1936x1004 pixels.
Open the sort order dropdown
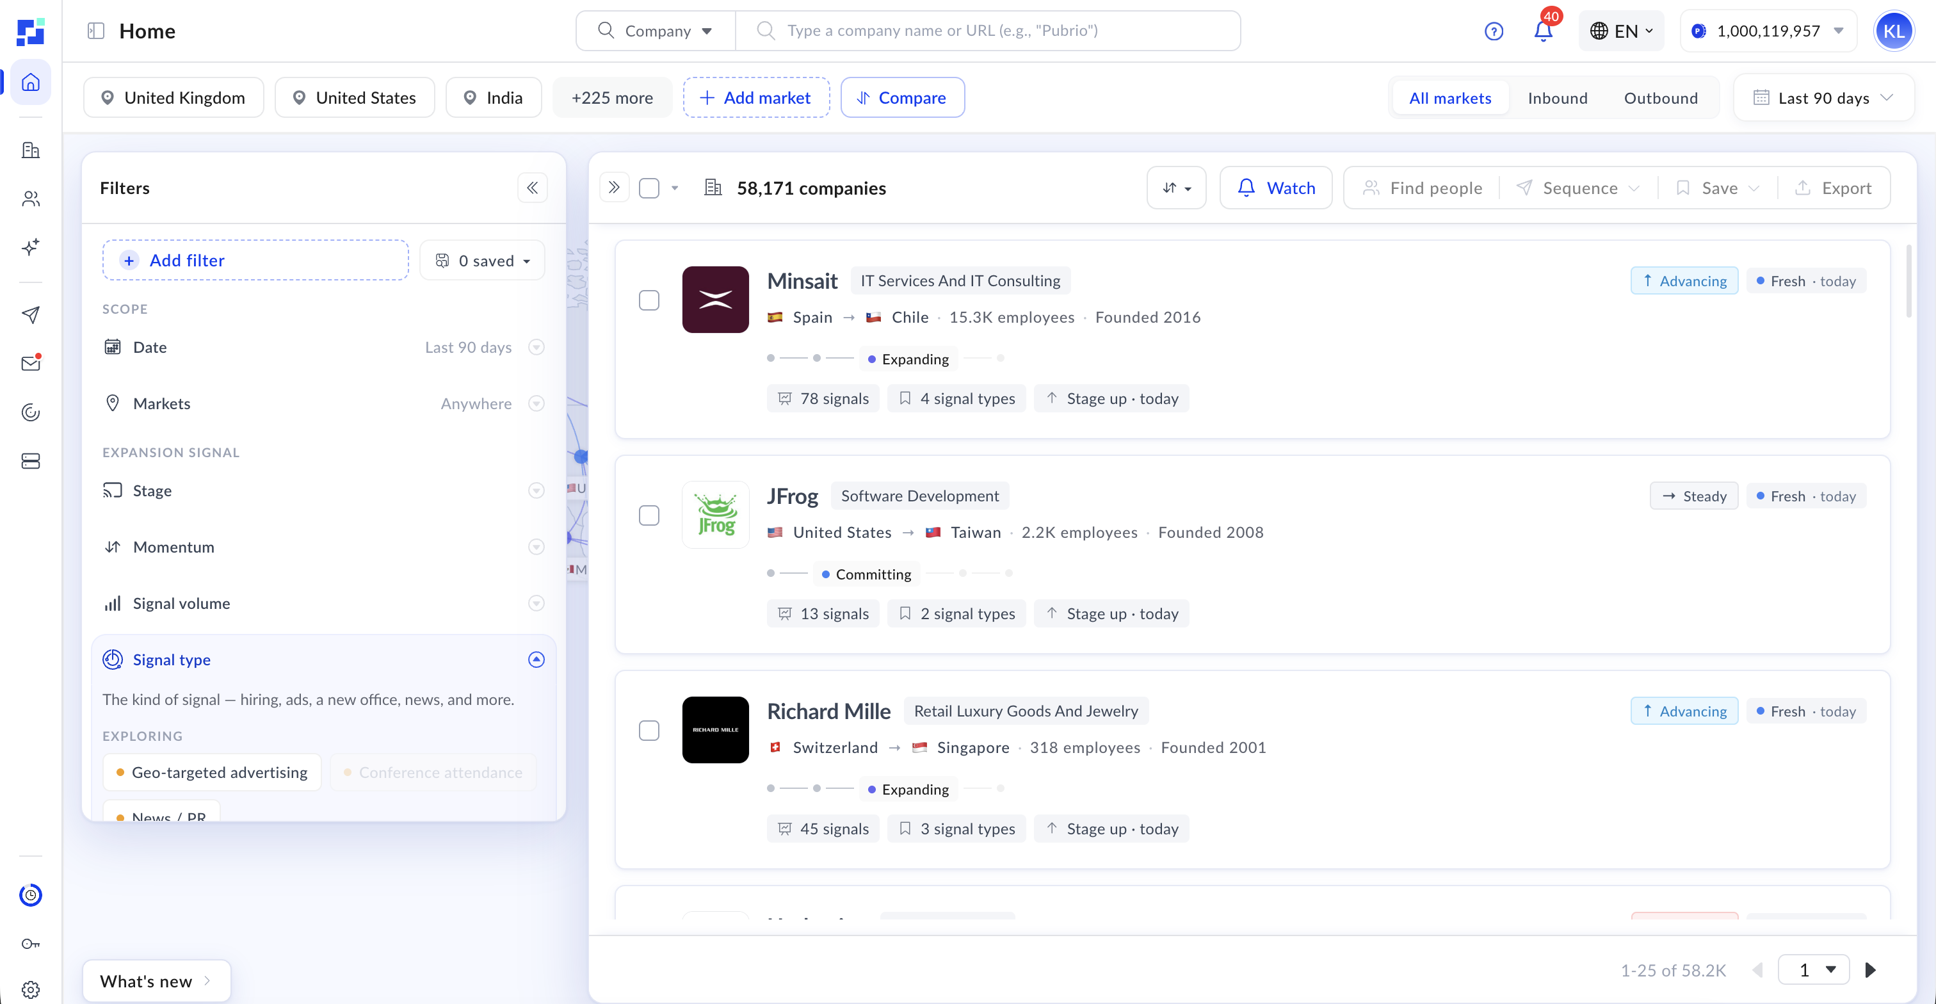pos(1177,188)
